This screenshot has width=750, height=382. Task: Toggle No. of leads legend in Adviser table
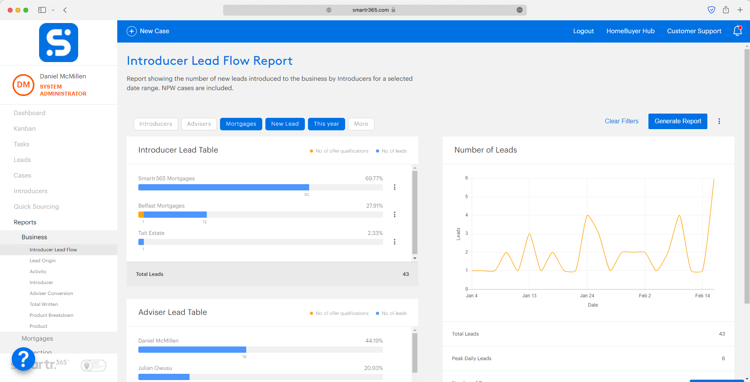(x=391, y=313)
